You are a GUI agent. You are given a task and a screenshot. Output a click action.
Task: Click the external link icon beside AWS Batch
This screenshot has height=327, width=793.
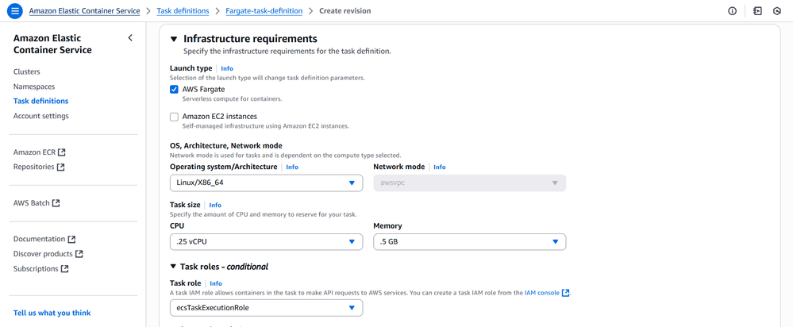[x=56, y=203]
